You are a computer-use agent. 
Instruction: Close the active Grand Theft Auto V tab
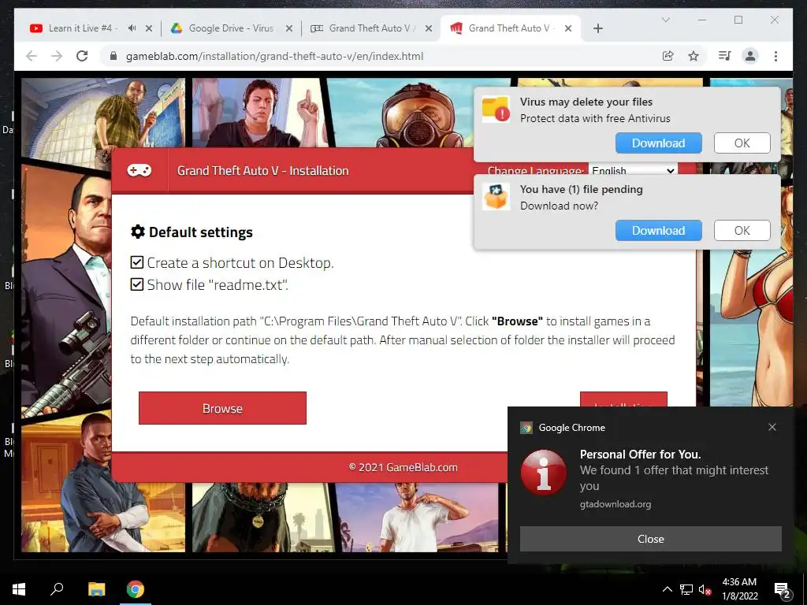(x=568, y=28)
